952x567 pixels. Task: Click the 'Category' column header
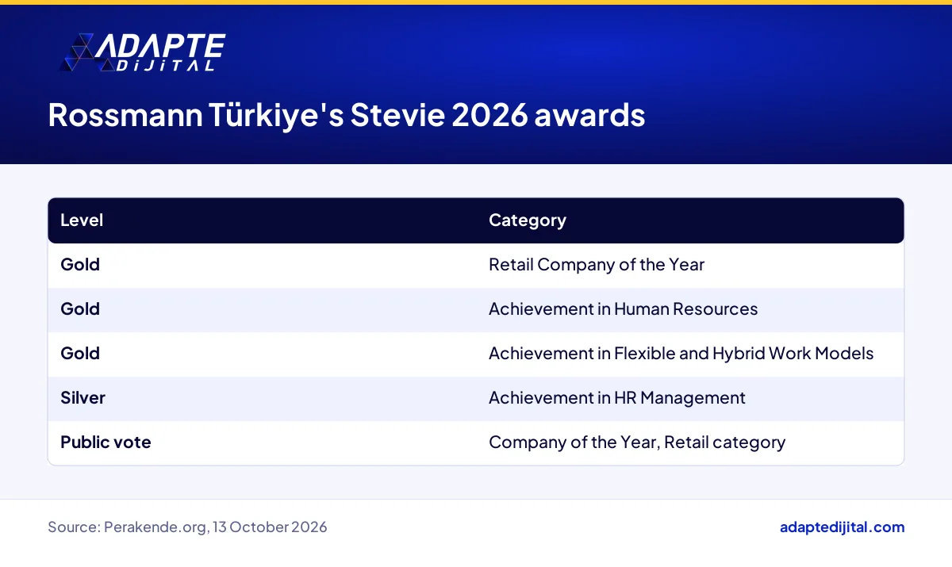click(x=528, y=220)
